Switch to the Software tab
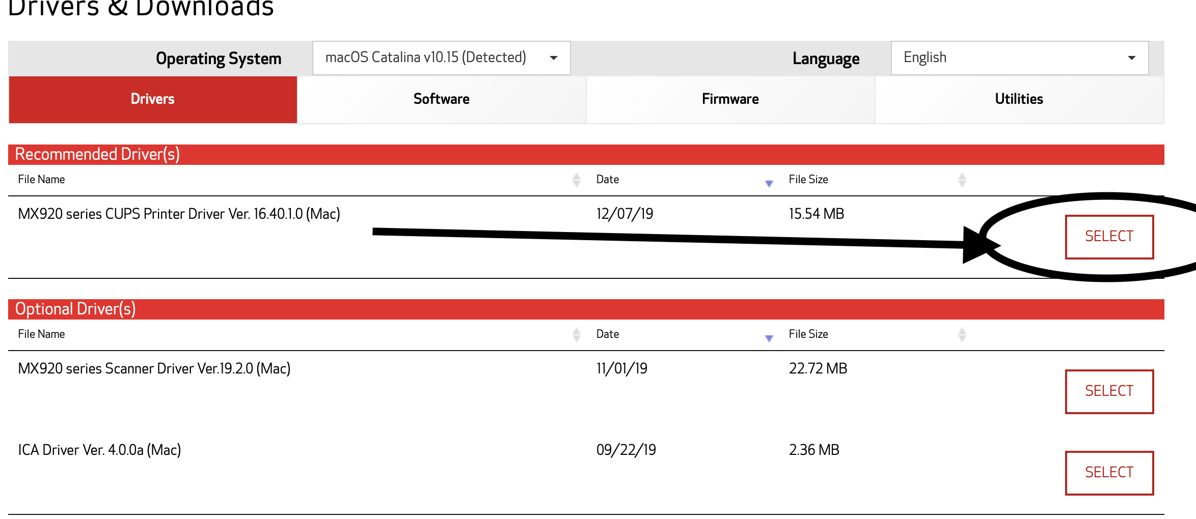 [442, 99]
